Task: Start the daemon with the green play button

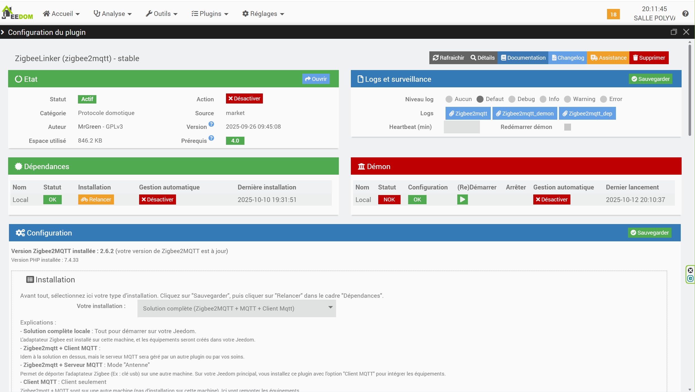Action: point(462,199)
